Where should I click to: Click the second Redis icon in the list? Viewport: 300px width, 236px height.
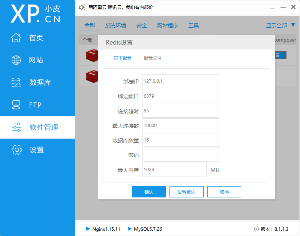(x=92, y=76)
